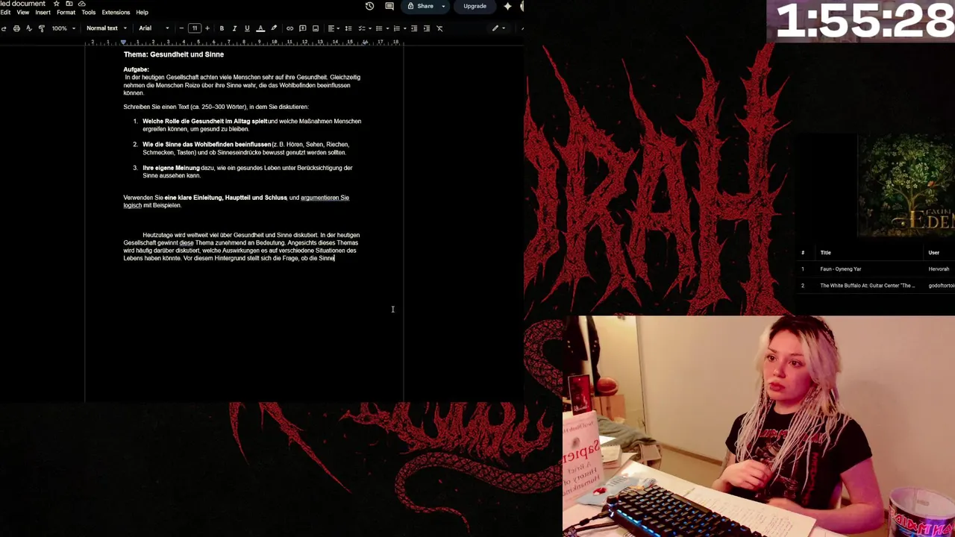Open the text color picker

260,28
